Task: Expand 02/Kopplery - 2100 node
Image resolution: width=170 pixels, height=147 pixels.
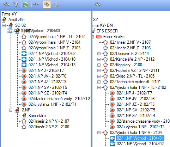Action: pos(99,65)
